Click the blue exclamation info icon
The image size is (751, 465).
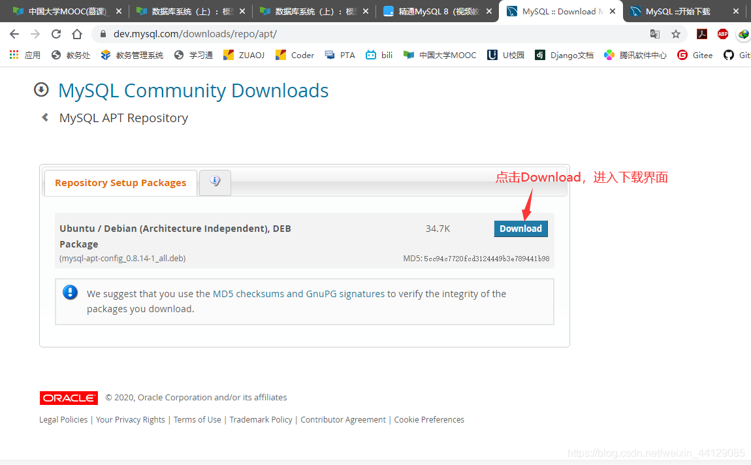click(x=70, y=292)
